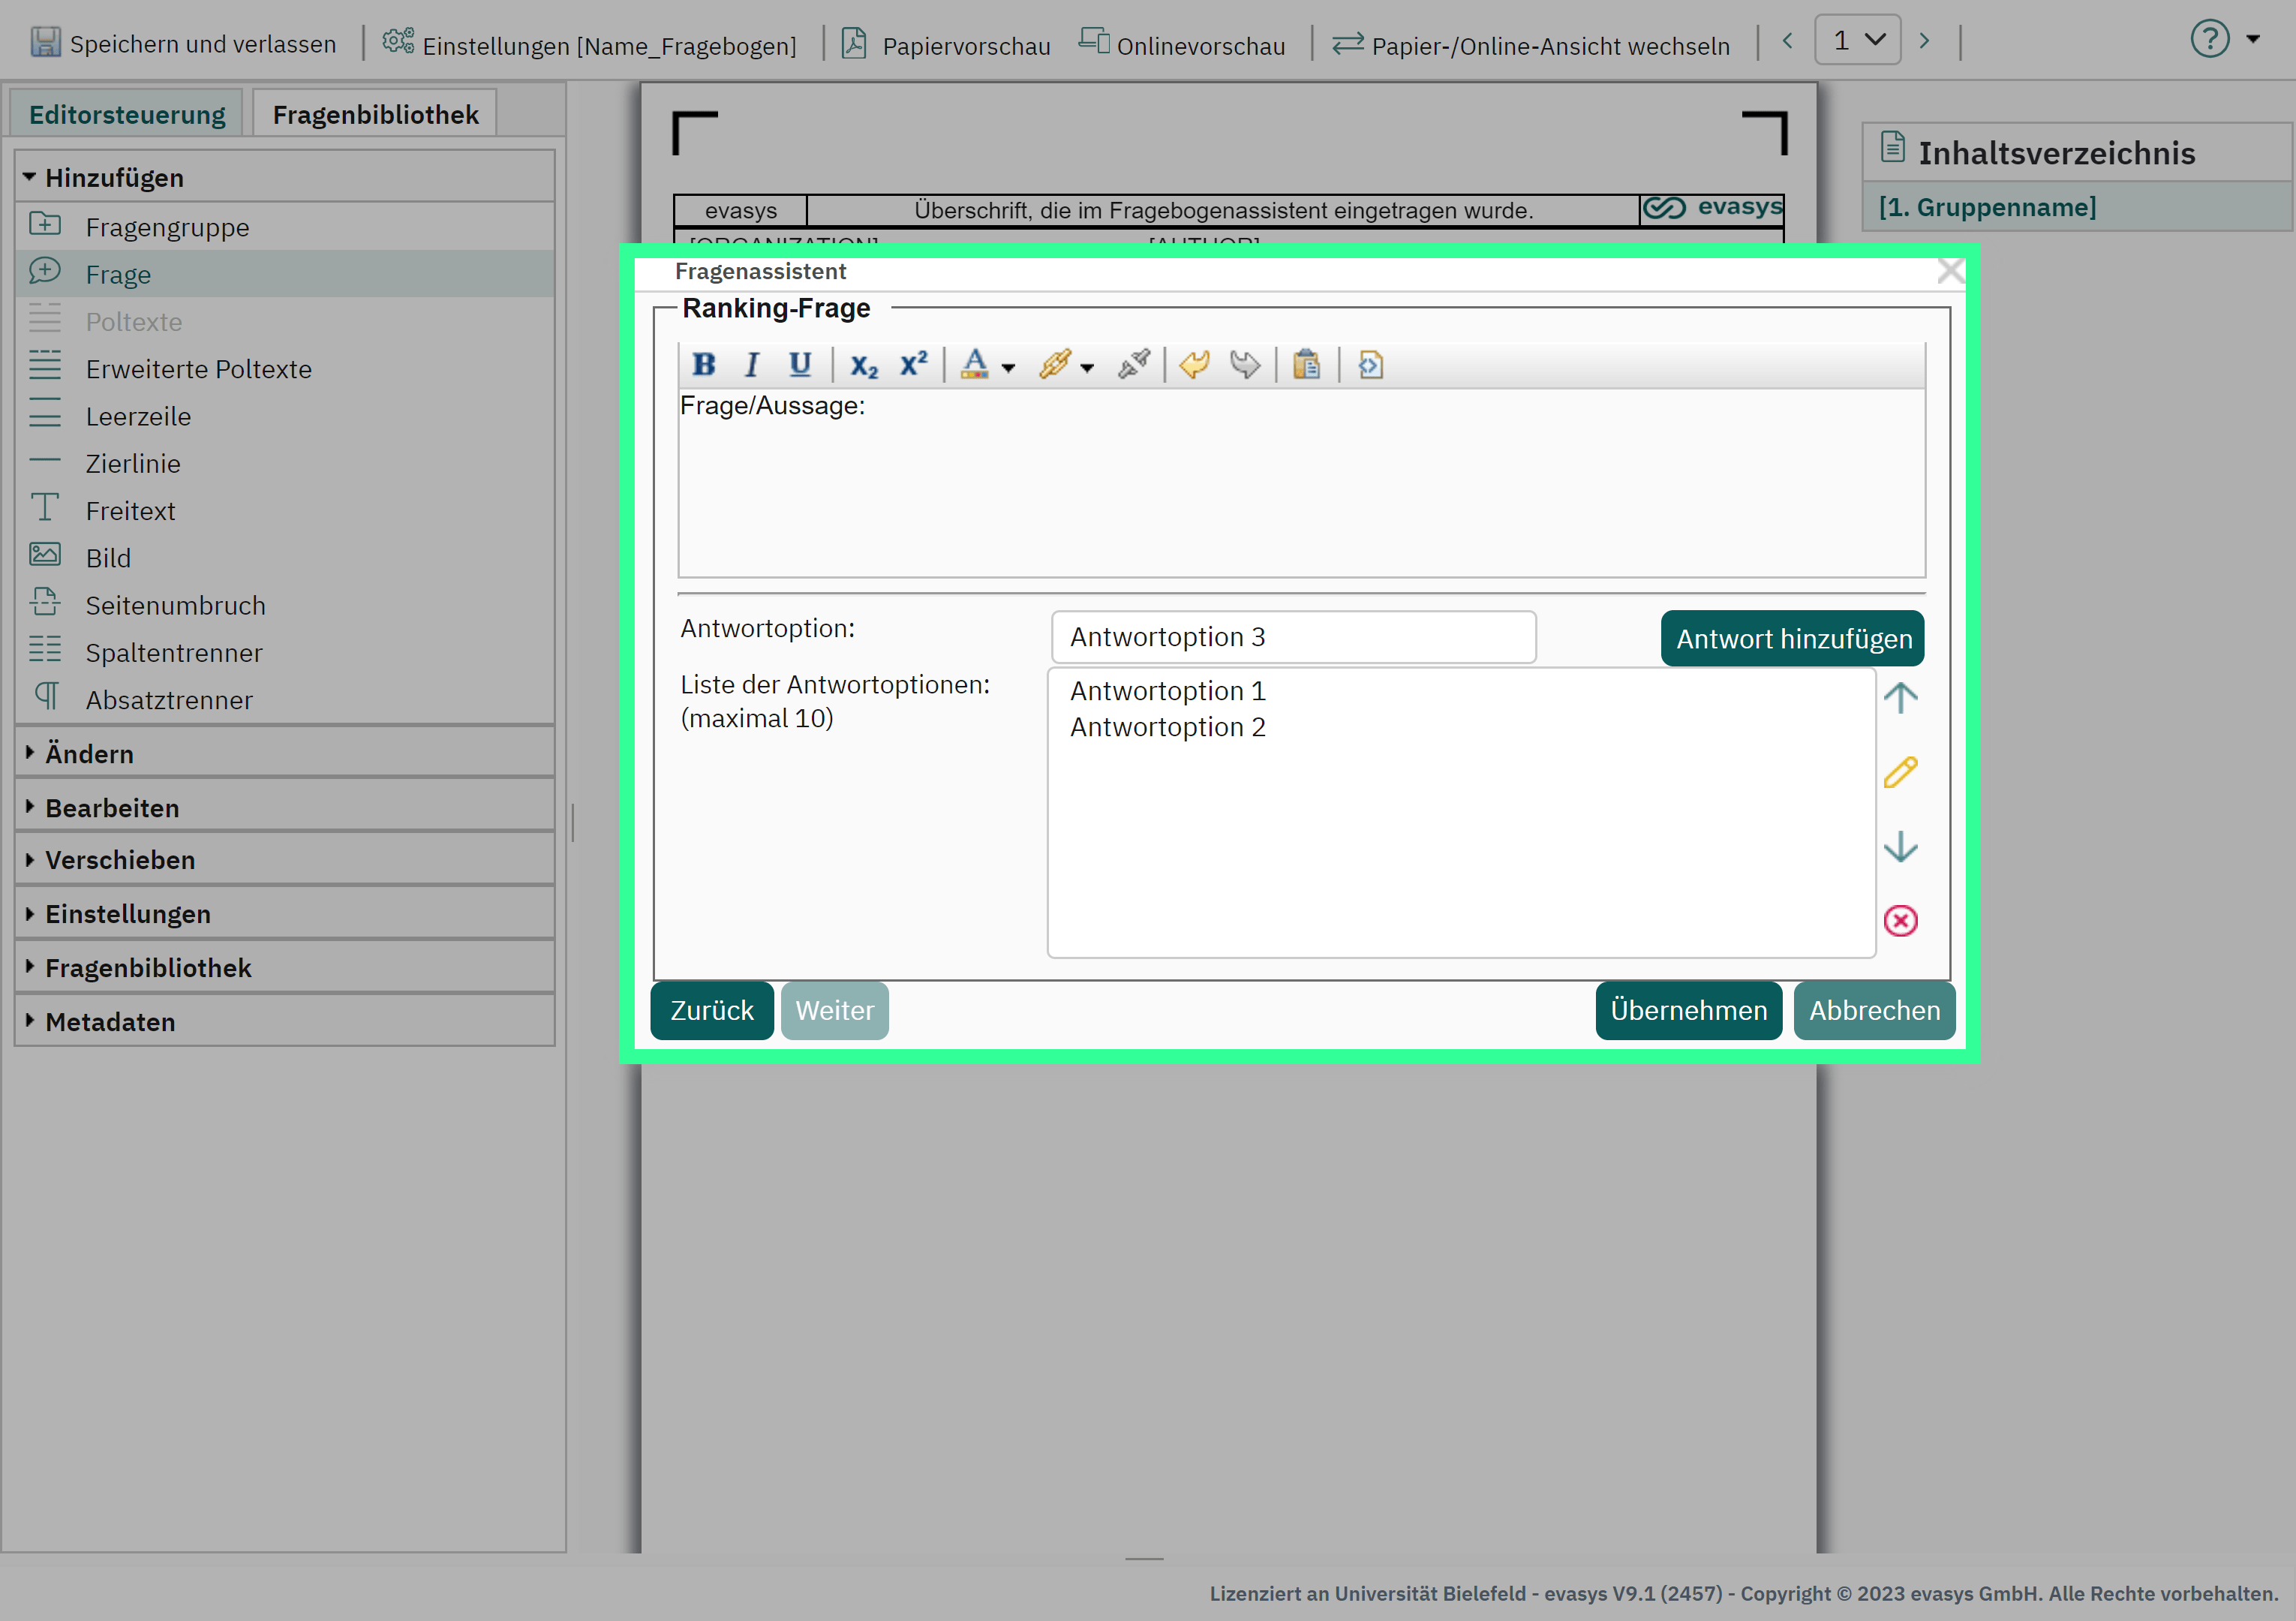Viewport: 2296px width, 1621px height.
Task: Add a Frage from sidebar
Action: pyautogui.click(x=118, y=274)
